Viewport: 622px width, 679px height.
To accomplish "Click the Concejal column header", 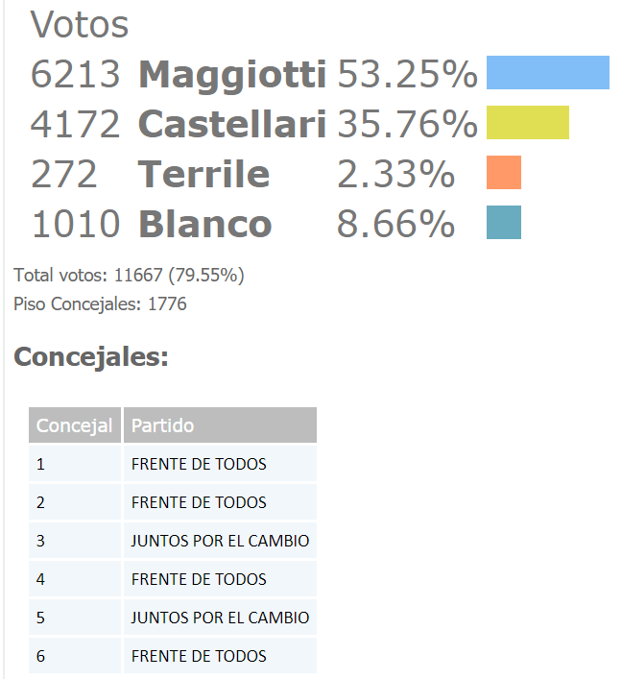I will [75, 425].
